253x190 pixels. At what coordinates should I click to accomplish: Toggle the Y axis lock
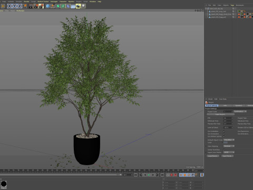[15, 6]
